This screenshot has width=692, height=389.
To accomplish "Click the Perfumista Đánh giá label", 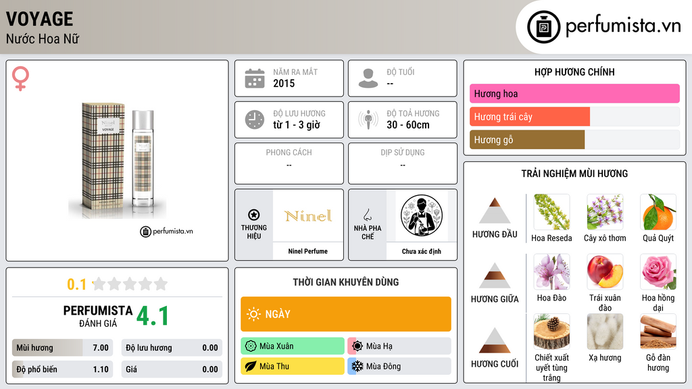I will pyautogui.click(x=98, y=317).
